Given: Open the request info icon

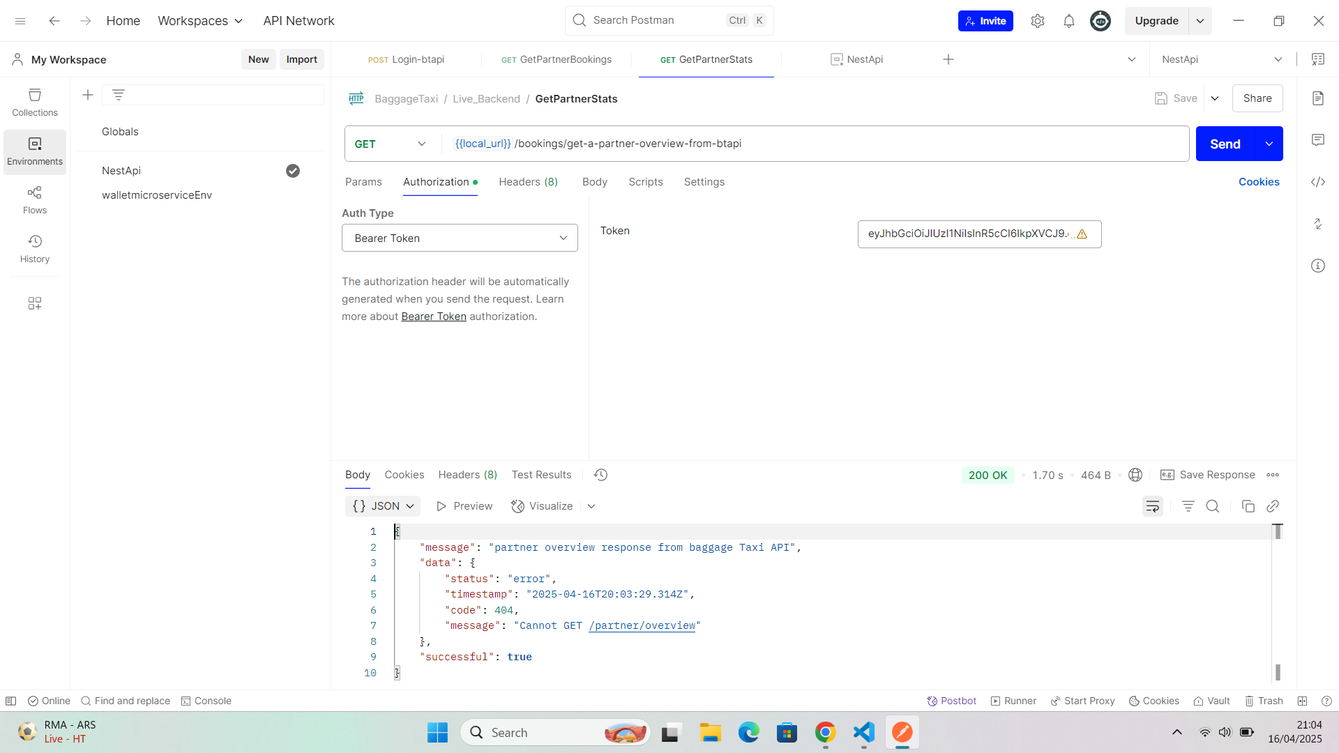Looking at the screenshot, I should click(1318, 266).
